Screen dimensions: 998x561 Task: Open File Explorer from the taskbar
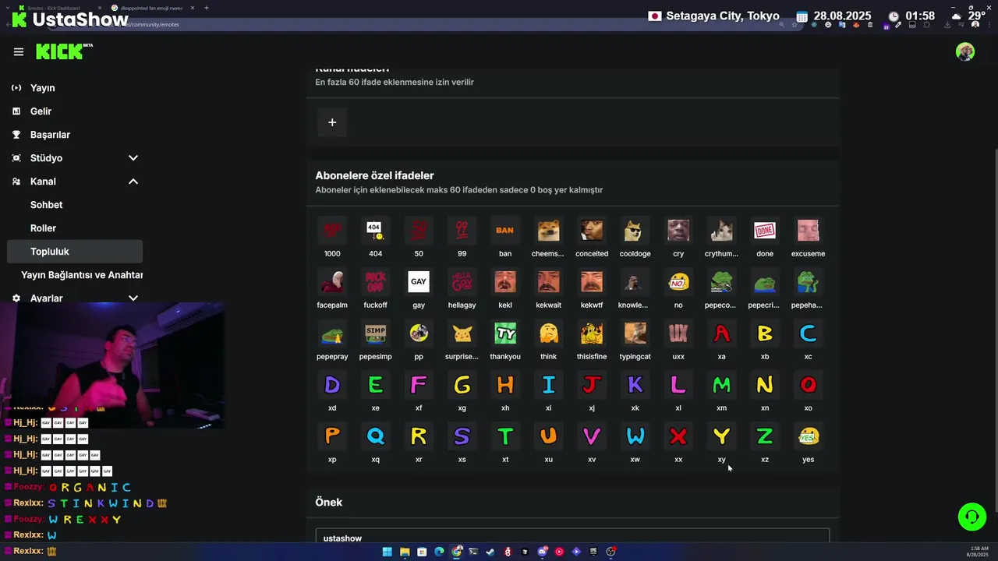coord(405,552)
